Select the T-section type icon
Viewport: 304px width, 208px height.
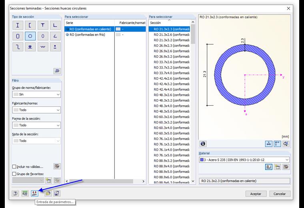tap(43, 25)
